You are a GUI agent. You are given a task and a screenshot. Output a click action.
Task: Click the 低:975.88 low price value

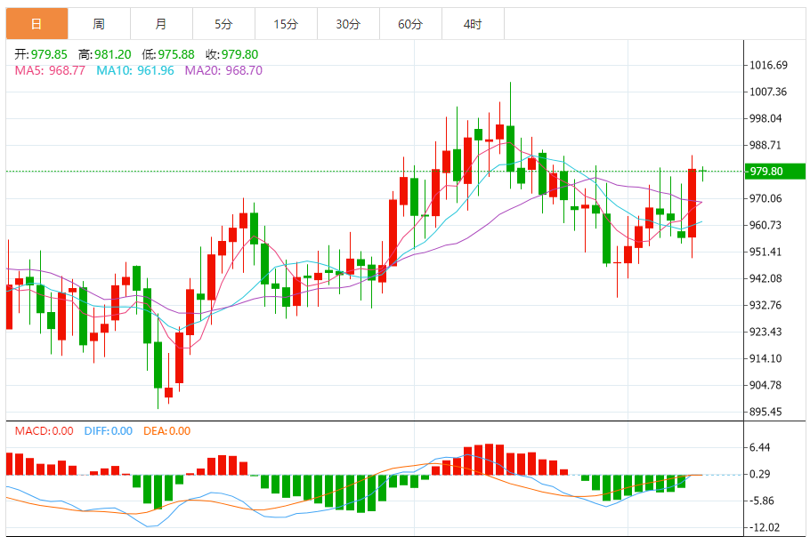168,54
